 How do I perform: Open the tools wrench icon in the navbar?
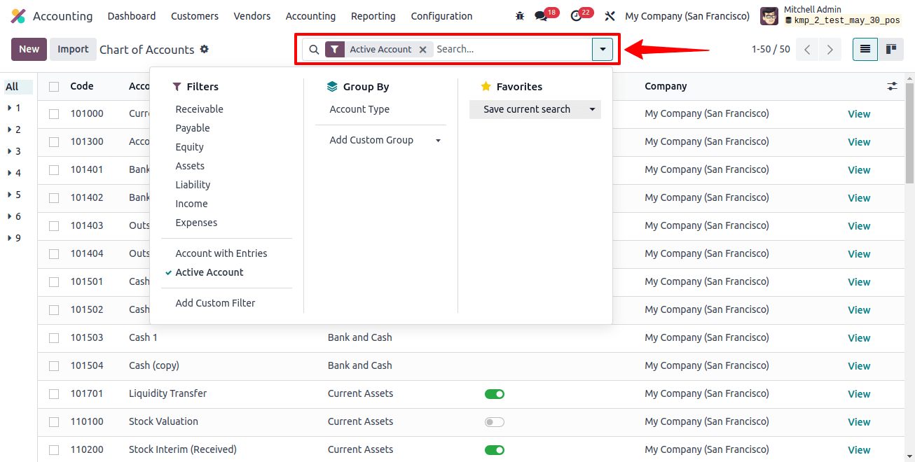(610, 16)
